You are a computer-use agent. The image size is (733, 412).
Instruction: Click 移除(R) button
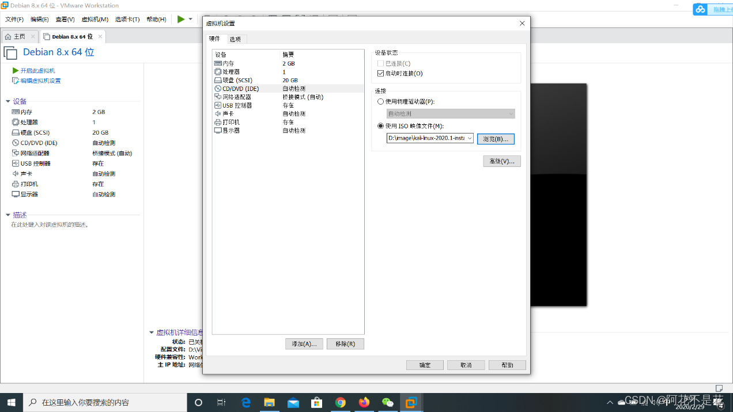pos(345,344)
